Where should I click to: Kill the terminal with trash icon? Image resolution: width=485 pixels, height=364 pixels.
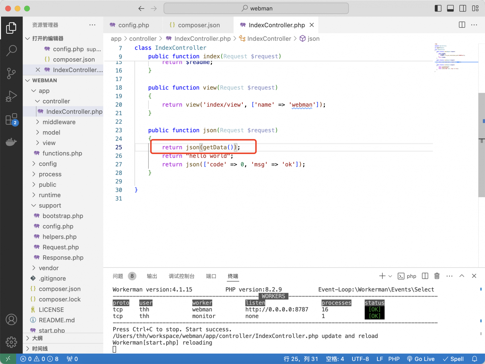pyautogui.click(x=437, y=276)
